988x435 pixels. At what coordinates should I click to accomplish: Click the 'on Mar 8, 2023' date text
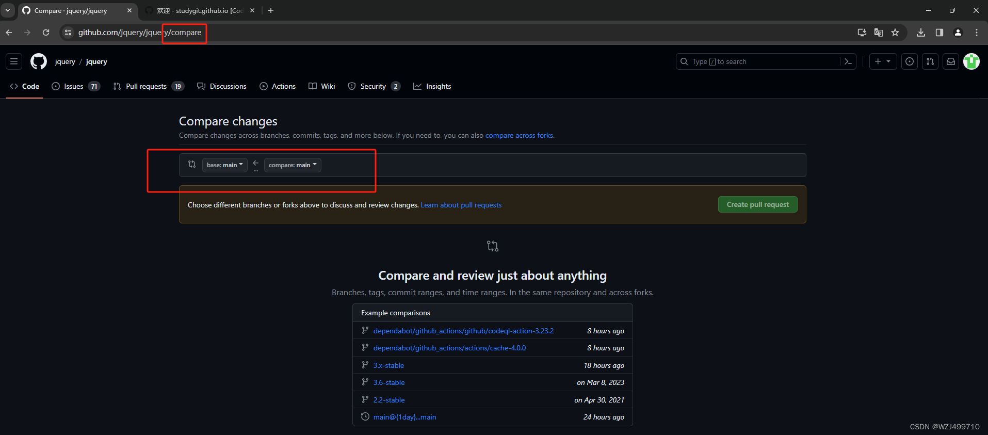click(x=601, y=383)
